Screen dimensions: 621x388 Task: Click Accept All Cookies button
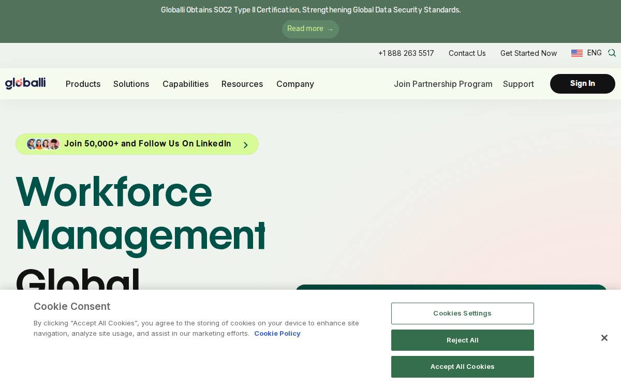point(463,367)
